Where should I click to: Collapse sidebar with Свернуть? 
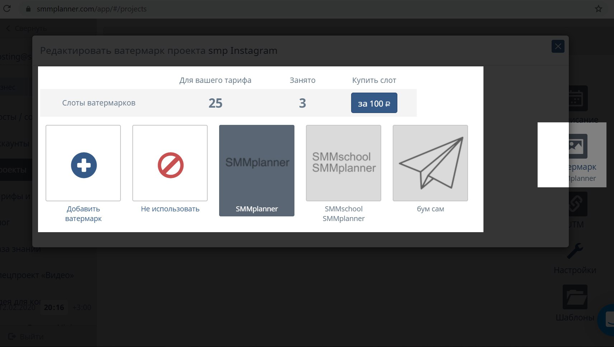coord(27,28)
